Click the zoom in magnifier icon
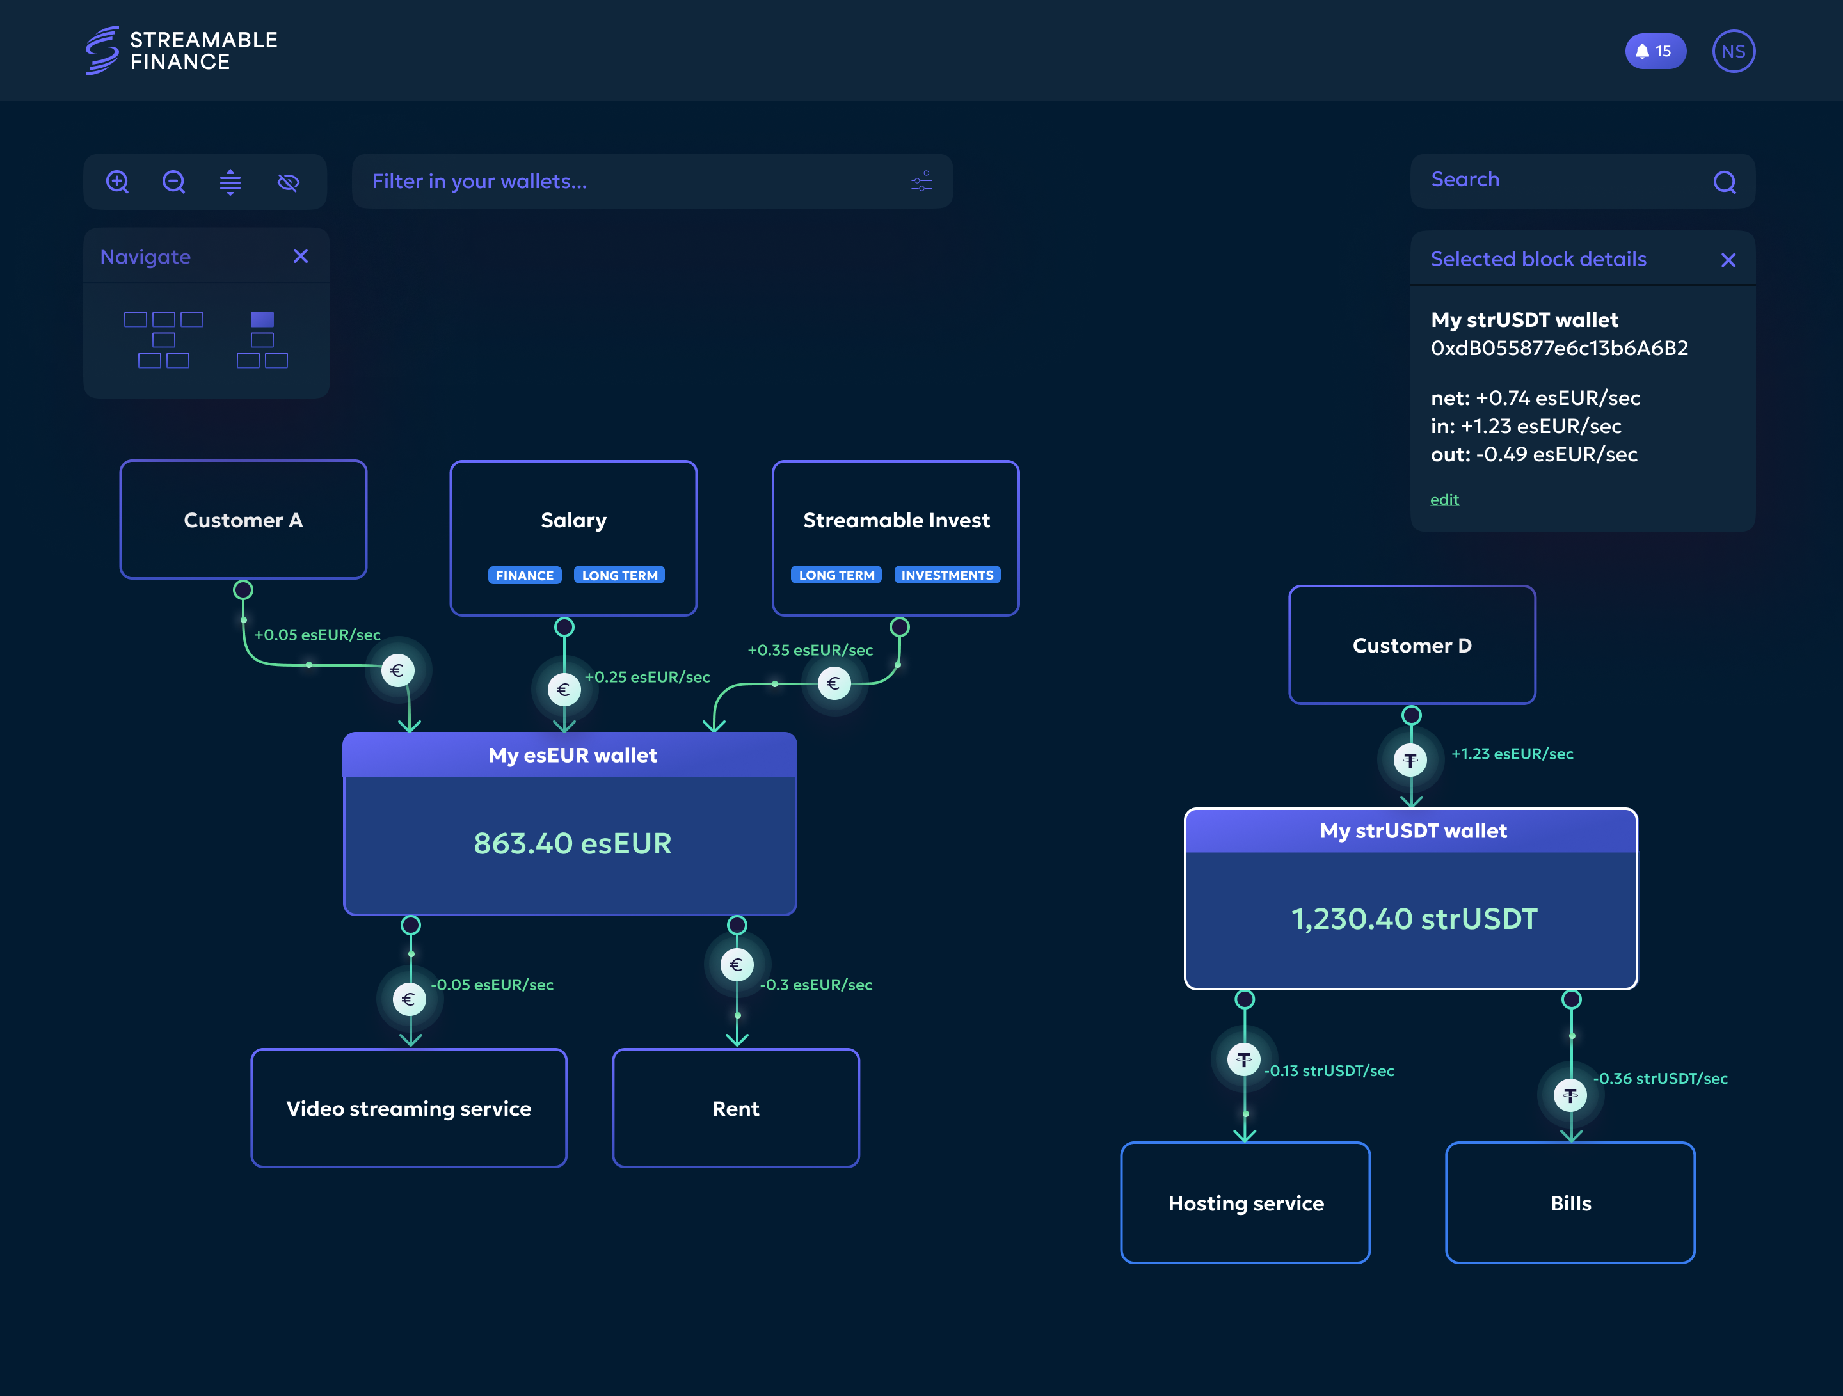This screenshot has height=1396, width=1843. coord(118,182)
